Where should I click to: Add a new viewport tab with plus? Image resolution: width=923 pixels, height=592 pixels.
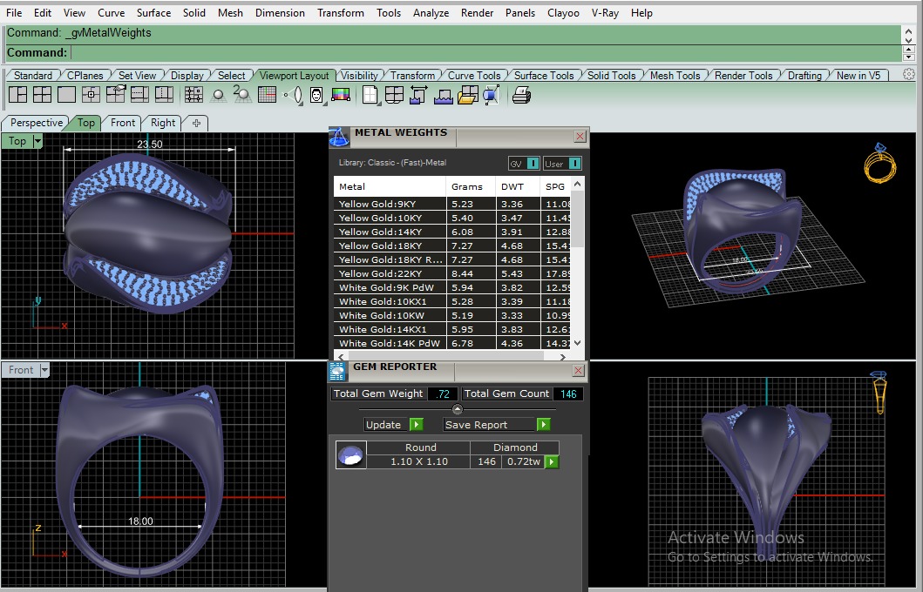pos(197,123)
